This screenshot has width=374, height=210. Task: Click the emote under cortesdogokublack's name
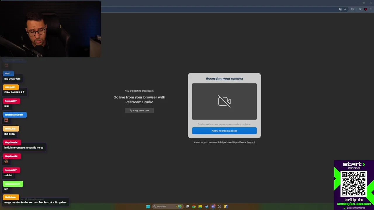pyautogui.click(x=6, y=120)
